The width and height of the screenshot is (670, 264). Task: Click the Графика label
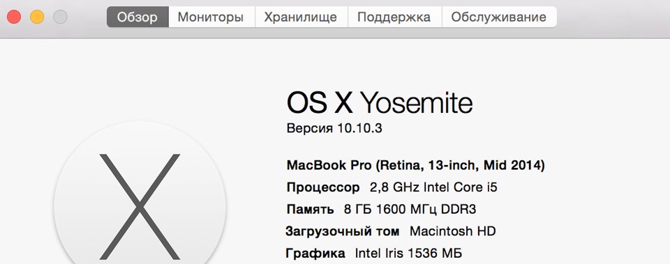[315, 254]
